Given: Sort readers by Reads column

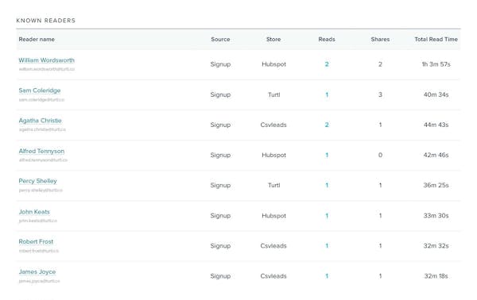Looking at the screenshot, I should pos(327,39).
